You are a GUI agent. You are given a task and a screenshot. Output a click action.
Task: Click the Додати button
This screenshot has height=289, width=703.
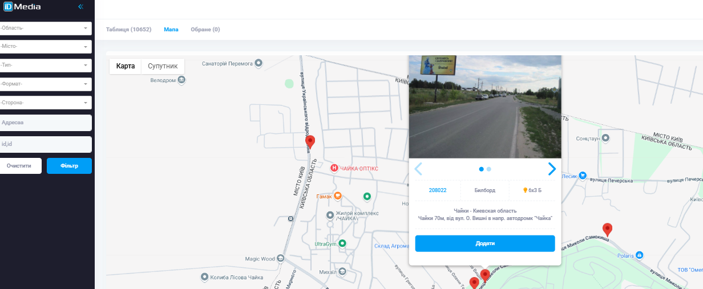click(x=485, y=243)
